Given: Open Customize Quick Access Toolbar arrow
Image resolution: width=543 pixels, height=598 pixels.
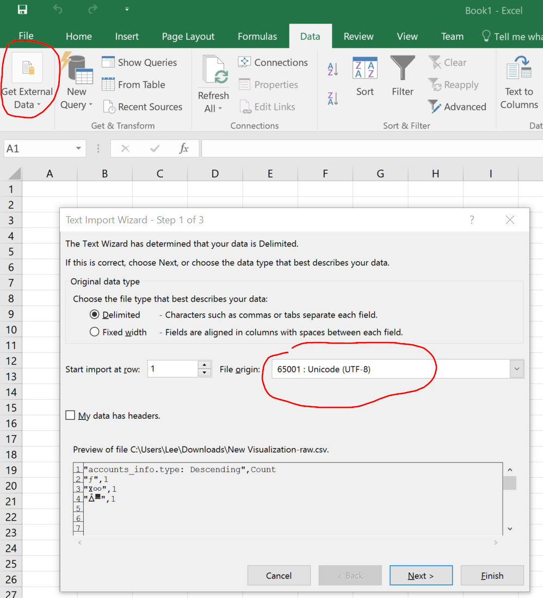Looking at the screenshot, I should (127, 9).
